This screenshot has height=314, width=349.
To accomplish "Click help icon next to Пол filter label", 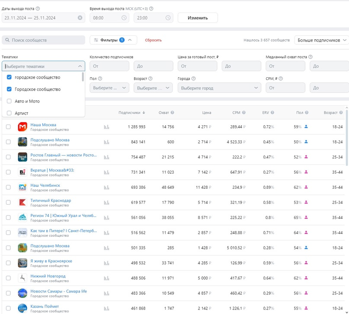I will (100, 79).
